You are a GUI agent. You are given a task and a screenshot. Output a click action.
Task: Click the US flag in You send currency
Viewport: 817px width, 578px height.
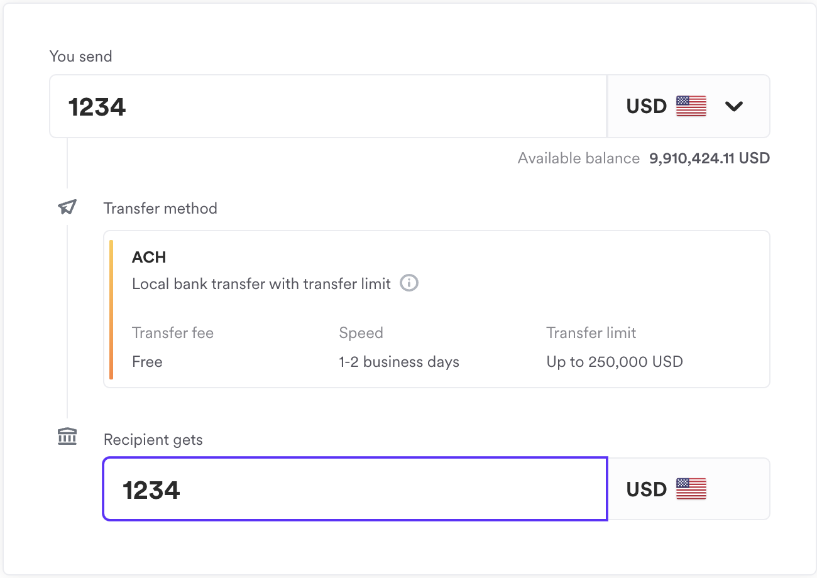[x=691, y=106]
